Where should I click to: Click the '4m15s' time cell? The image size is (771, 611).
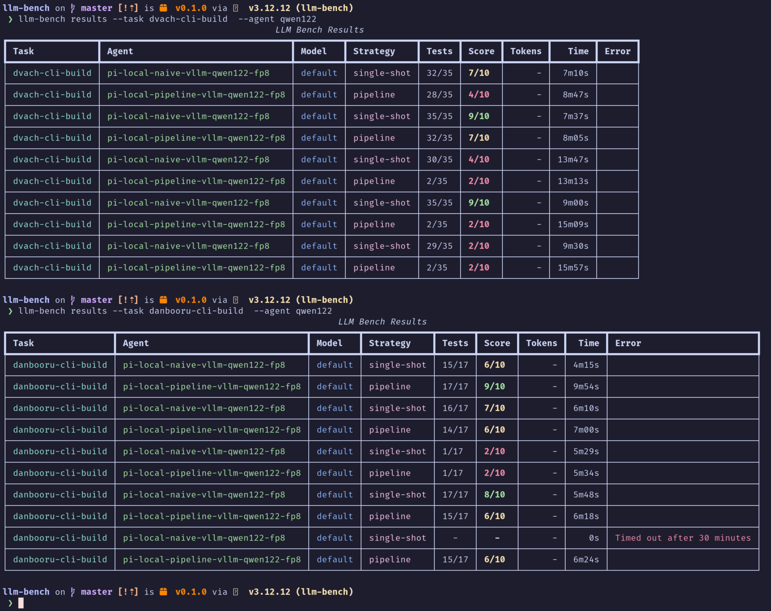pyautogui.click(x=586, y=365)
